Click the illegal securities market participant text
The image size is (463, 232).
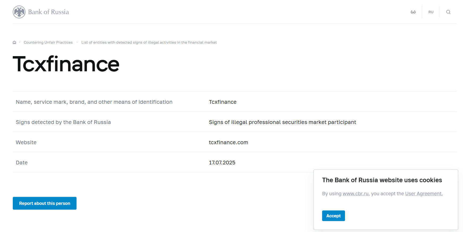point(282,122)
